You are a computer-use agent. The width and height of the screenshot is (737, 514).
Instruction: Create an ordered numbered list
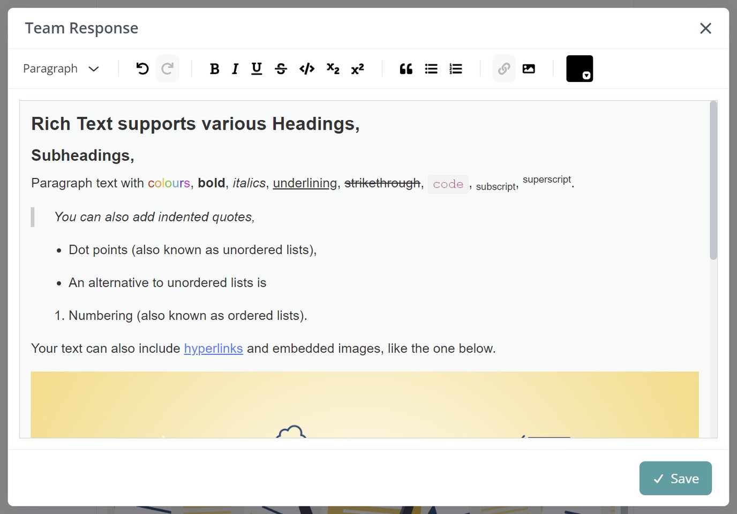coord(455,68)
